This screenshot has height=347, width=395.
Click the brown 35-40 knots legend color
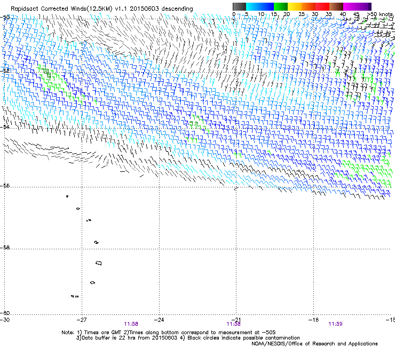[336, 6]
